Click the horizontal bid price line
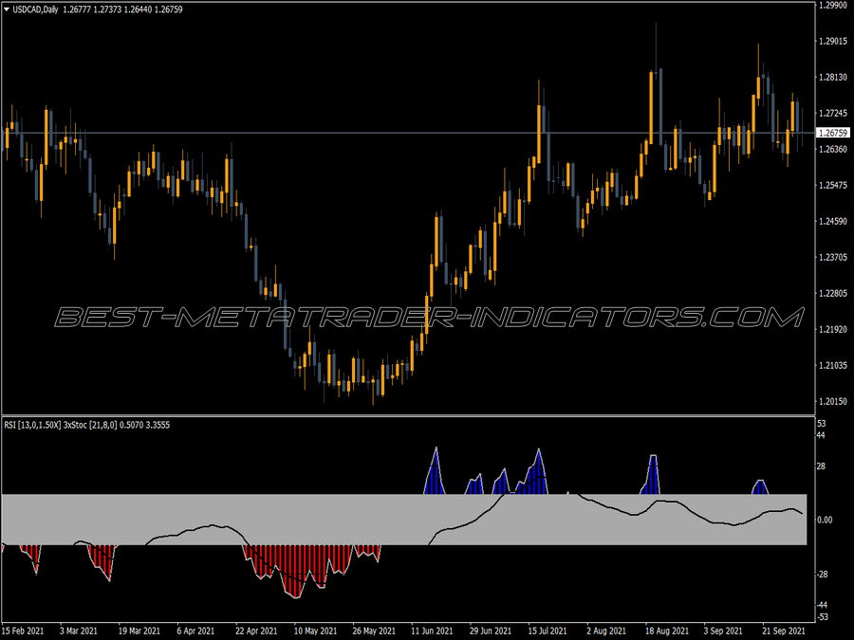 [x=285, y=133]
